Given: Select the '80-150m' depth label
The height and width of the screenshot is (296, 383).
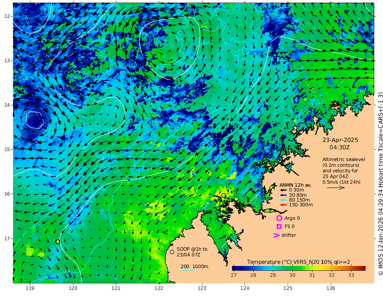Looking at the screenshot, I should point(299,200).
